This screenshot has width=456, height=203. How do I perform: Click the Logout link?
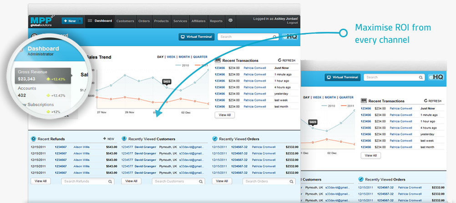pos(292,23)
